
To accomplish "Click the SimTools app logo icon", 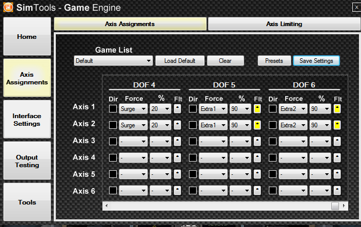I will [8, 7].
